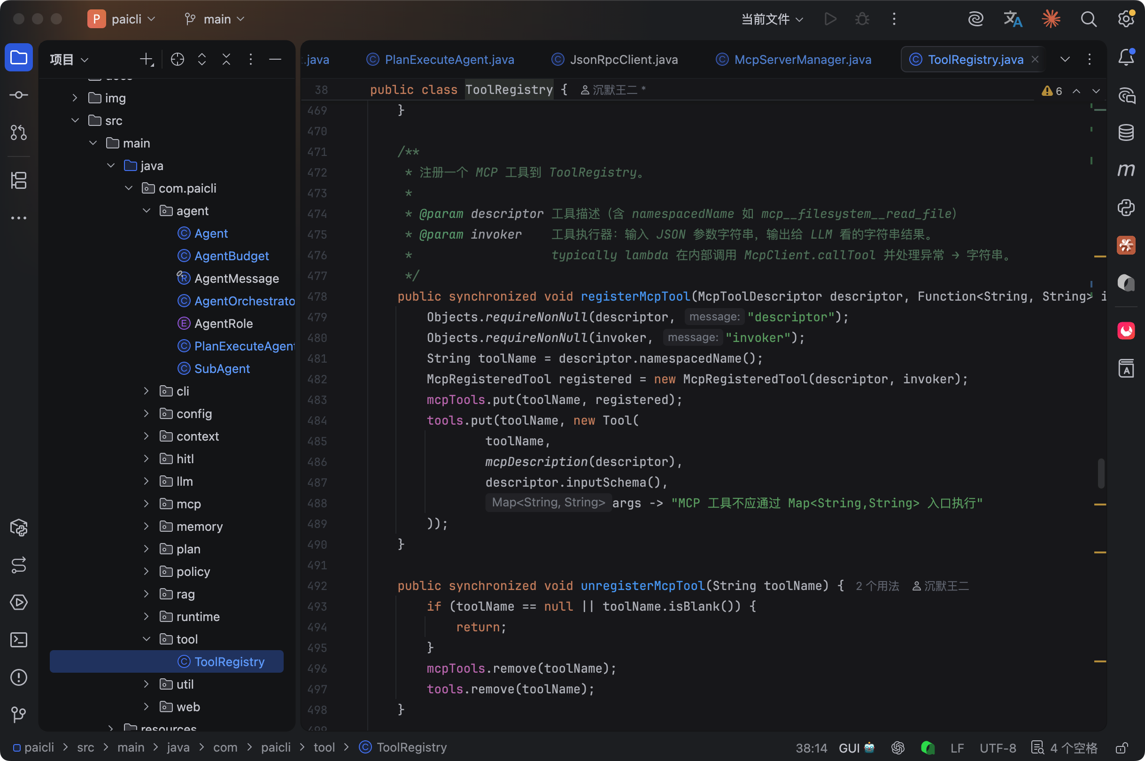
Task: Open the Python packages tool window
Action: (x=18, y=528)
